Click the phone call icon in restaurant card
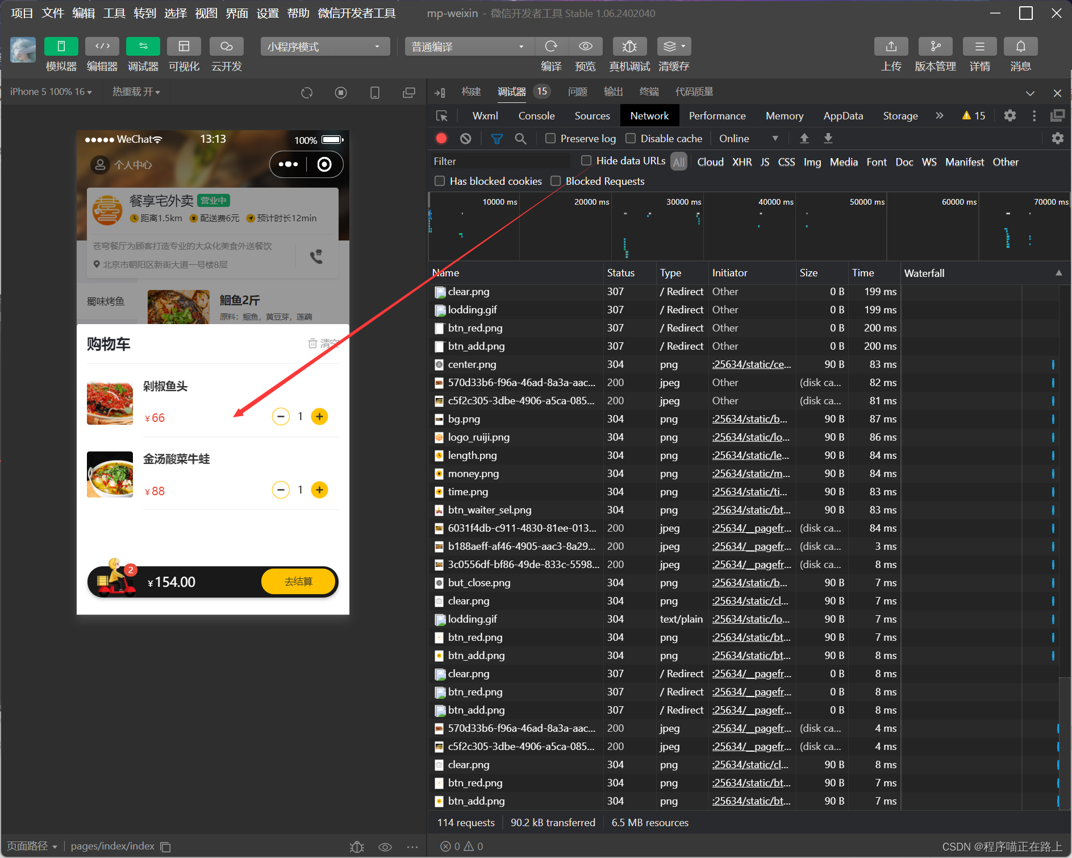Image resolution: width=1072 pixels, height=858 pixels. click(316, 256)
